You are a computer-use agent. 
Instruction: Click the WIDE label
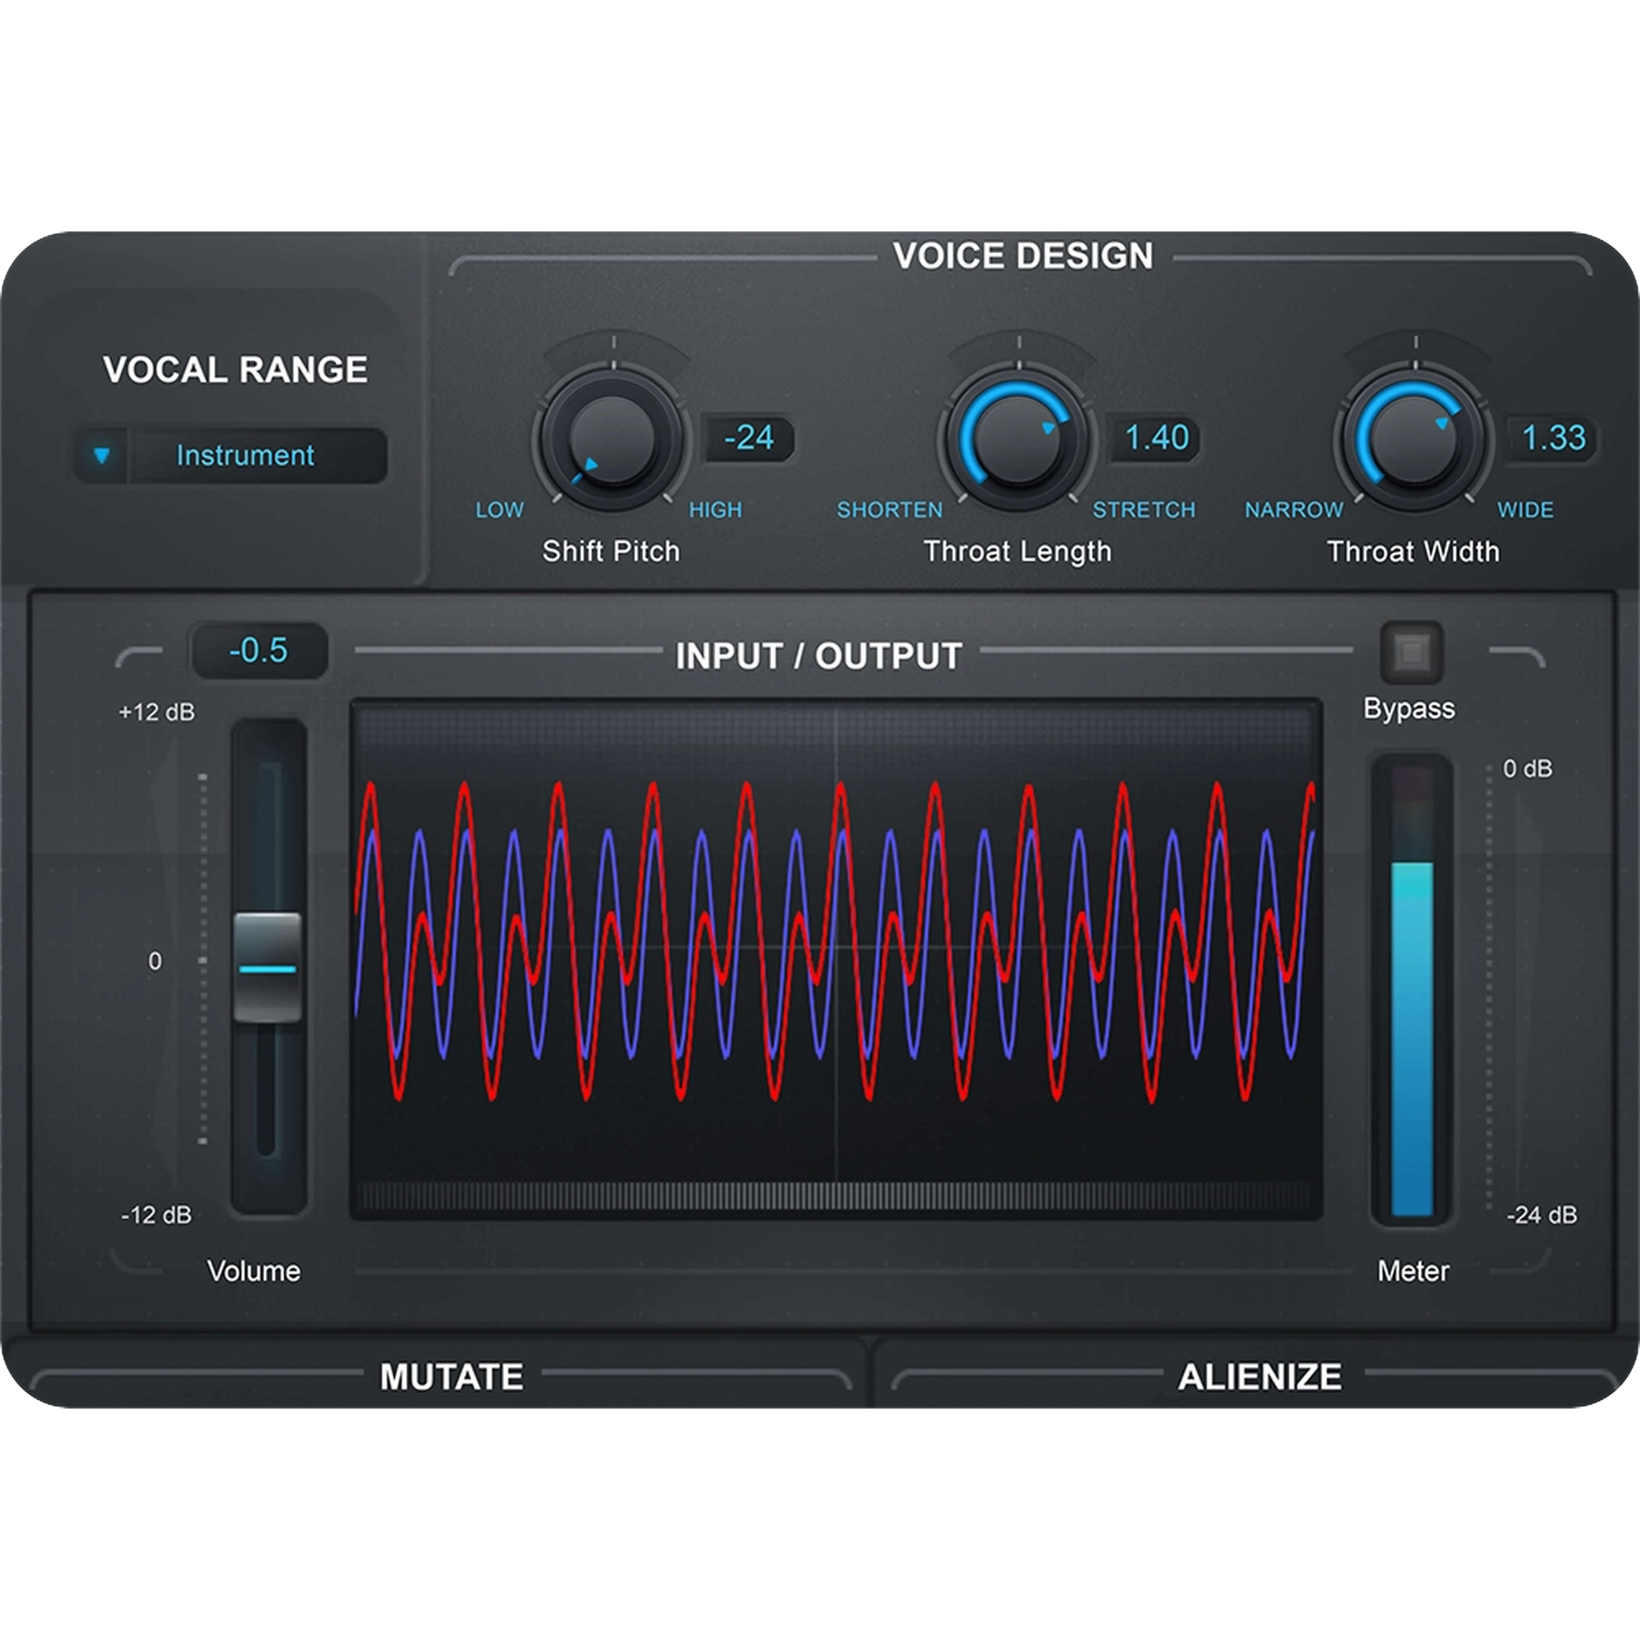pyautogui.click(x=1525, y=510)
